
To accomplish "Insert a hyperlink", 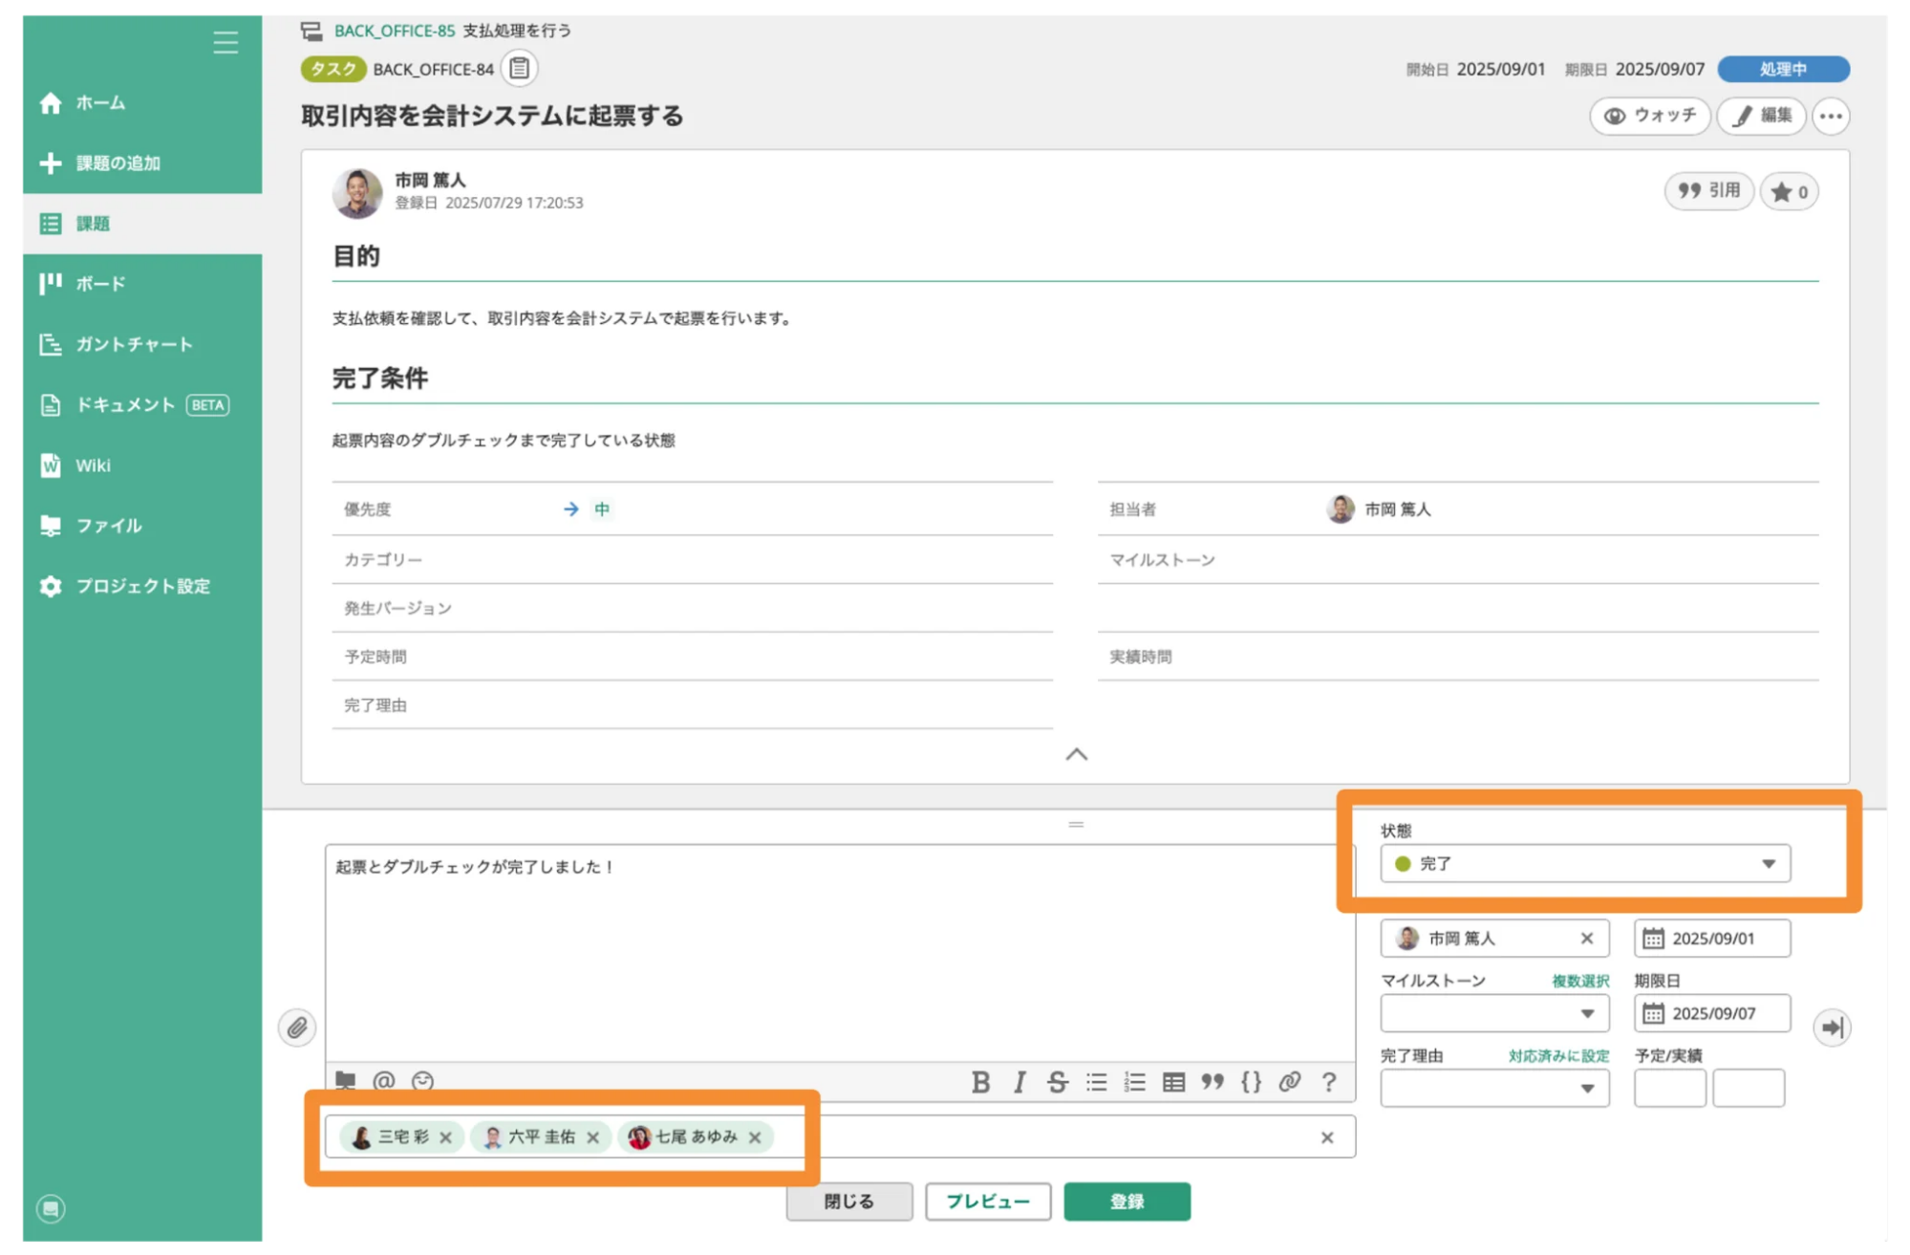I will [x=1290, y=1082].
